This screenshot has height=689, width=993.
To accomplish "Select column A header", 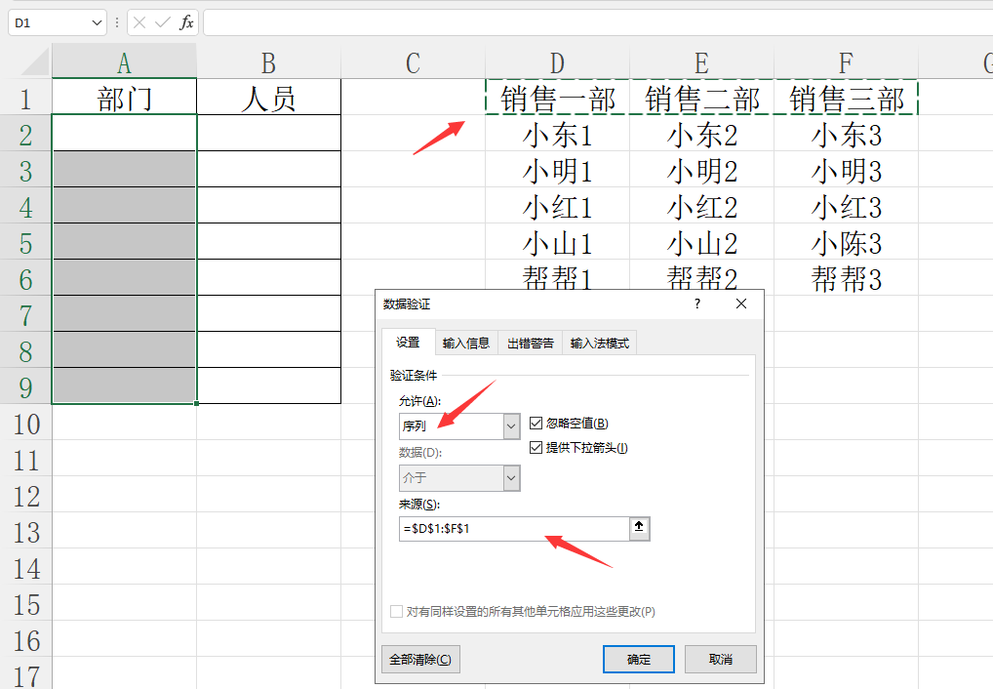I will [124, 63].
